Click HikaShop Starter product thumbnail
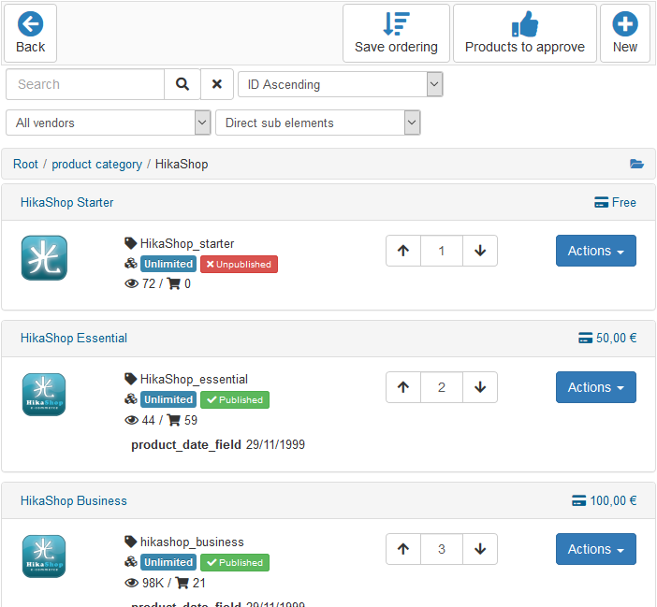This screenshot has width=657, height=607. point(44,257)
